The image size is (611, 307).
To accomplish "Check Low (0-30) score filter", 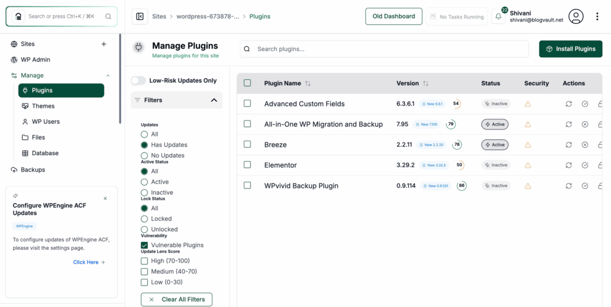I will (144, 282).
